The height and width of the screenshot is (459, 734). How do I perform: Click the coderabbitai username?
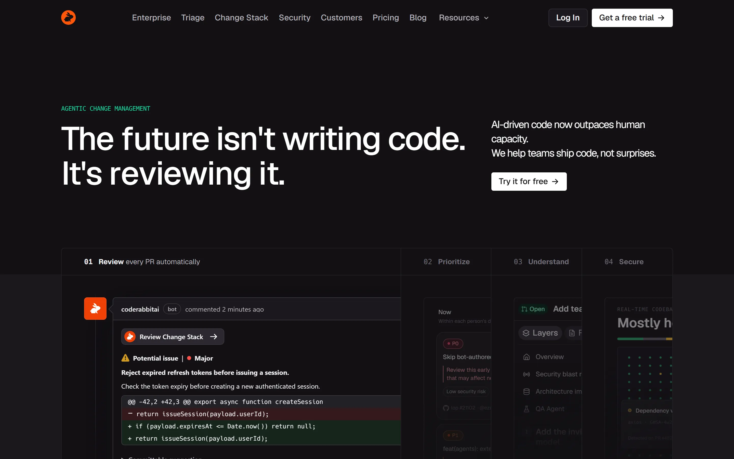click(140, 309)
